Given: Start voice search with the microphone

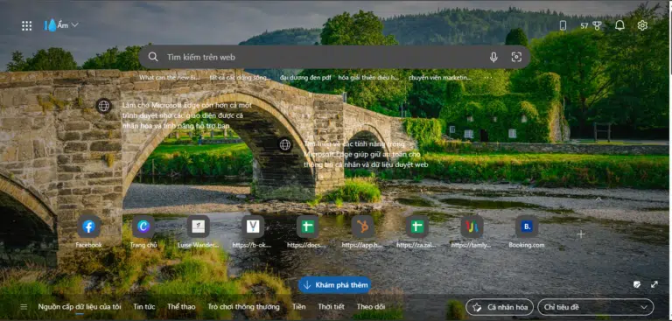Looking at the screenshot, I should pos(493,57).
